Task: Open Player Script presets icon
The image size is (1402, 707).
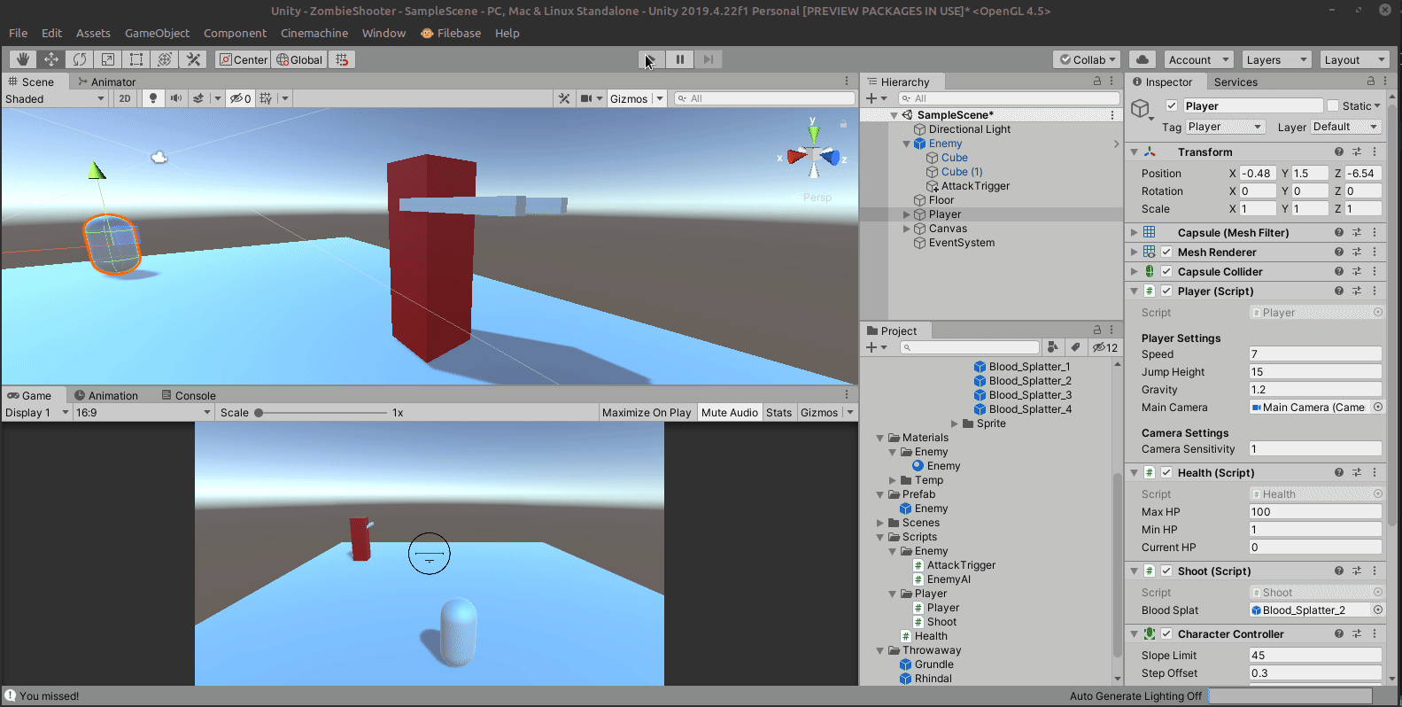Action: (1357, 291)
